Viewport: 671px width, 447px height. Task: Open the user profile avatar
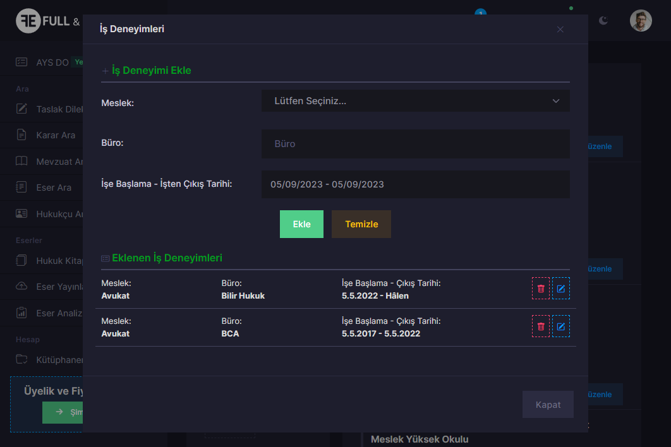[x=640, y=21]
